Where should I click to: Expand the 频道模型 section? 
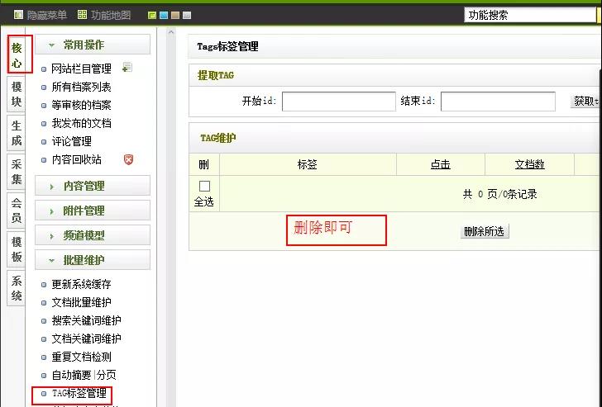pyautogui.click(x=93, y=235)
